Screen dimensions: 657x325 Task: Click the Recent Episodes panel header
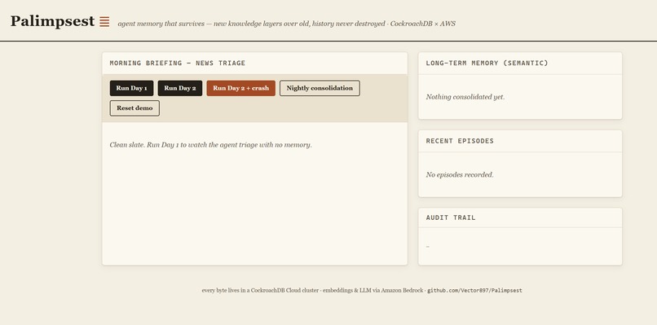click(460, 141)
